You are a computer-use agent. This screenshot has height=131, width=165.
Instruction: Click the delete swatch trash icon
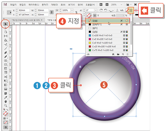pyautogui.click(x=128, y=54)
